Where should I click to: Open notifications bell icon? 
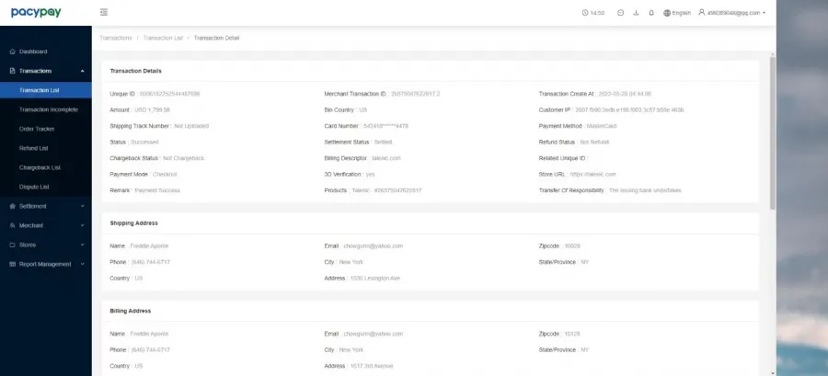tap(651, 13)
